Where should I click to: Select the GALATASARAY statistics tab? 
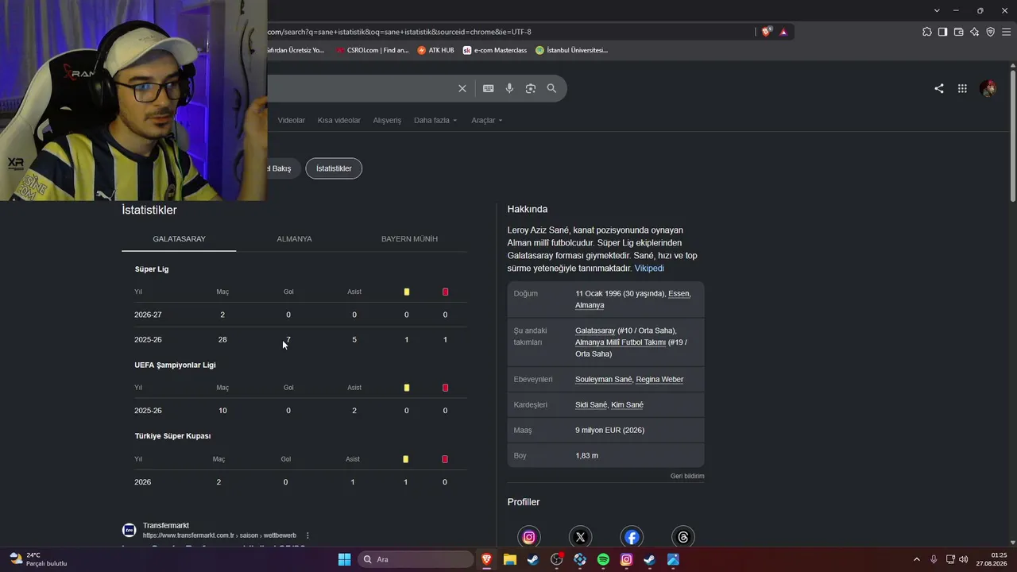click(179, 239)
